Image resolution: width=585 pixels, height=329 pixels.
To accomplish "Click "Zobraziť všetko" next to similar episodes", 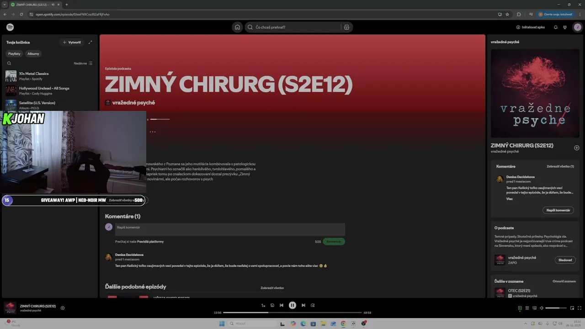I will (272, 288).
